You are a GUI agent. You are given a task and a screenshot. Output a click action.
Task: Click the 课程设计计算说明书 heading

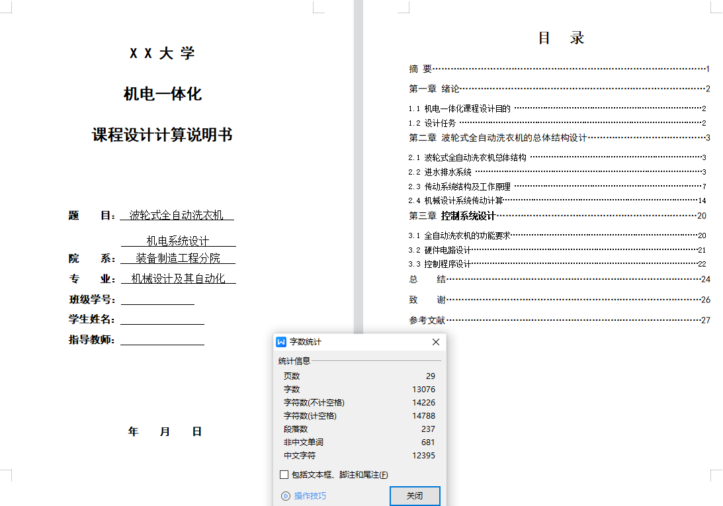click(x=162, y=135)
